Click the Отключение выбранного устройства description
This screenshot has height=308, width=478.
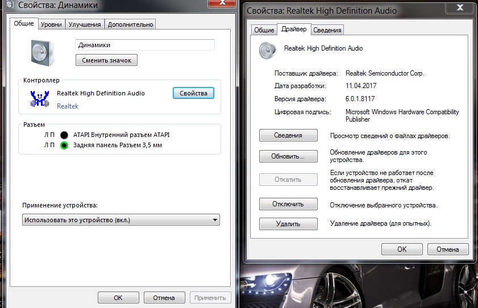pos(384,205)
